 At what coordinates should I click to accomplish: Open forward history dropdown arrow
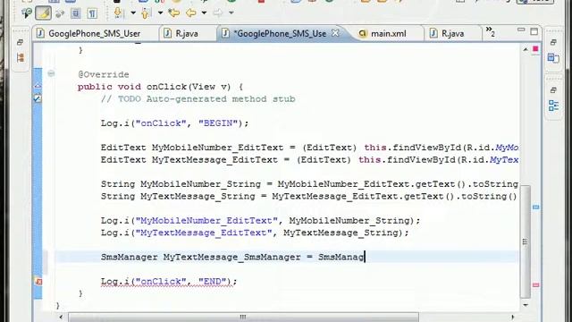coord(231,13)
